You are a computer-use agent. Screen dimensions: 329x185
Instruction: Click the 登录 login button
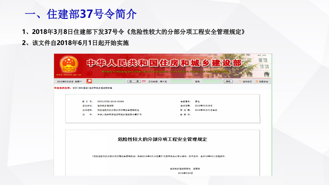tap(228, 81)
